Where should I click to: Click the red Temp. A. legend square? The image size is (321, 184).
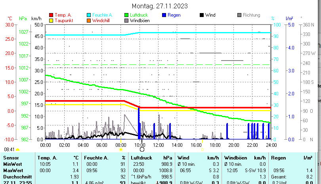point(51,15)
